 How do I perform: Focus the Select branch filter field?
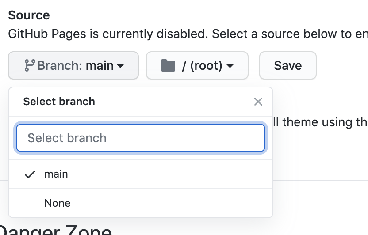click(141, 138)
